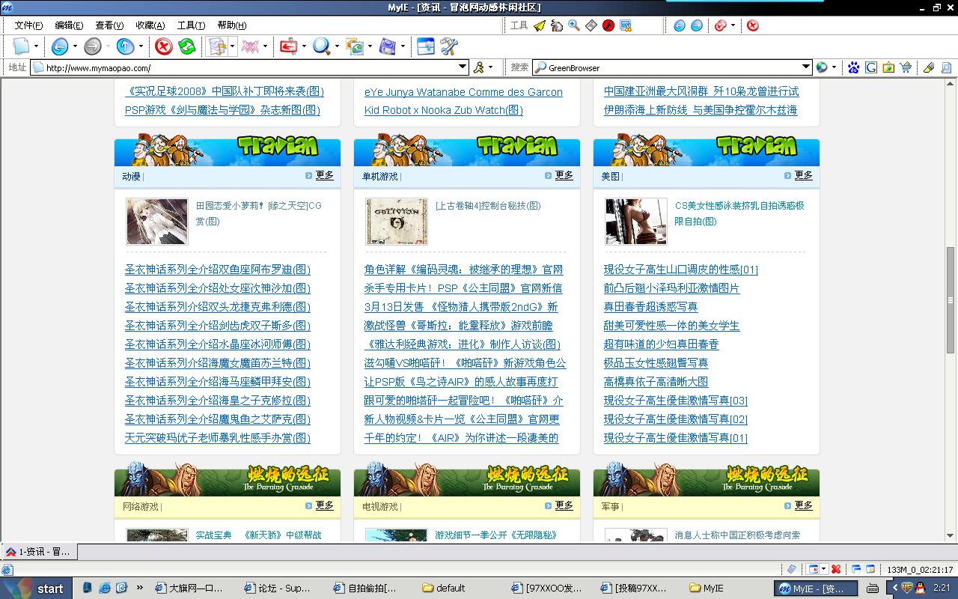Click the magnifier search toolbar icon

tap(322, 46)
